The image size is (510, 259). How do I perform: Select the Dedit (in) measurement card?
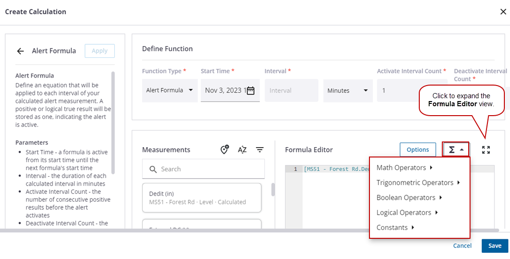point(202,197)
